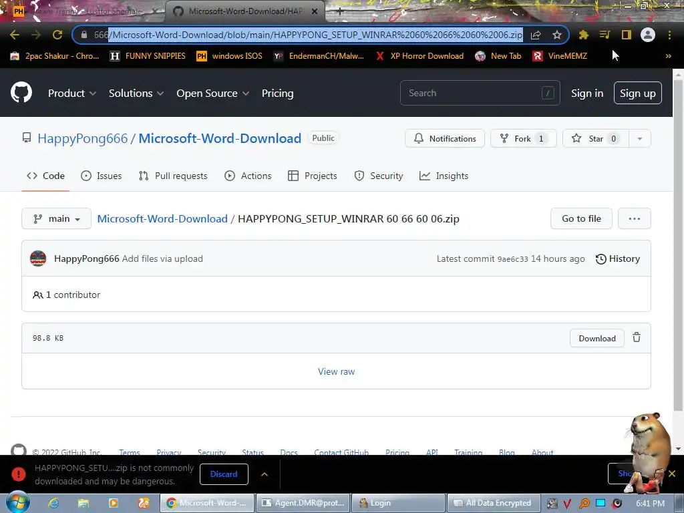Screen dimensions: 684x513
Task: Open the FUNNY SNIPPIES bookmark
Action: point(148,56)
